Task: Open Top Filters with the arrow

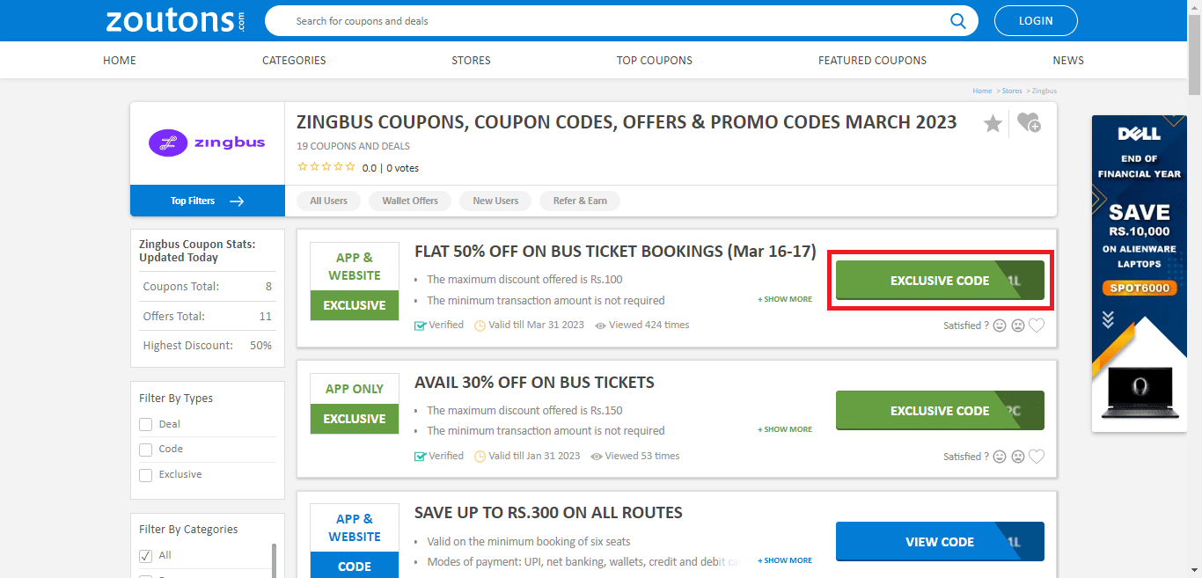Action: [237, 201]
